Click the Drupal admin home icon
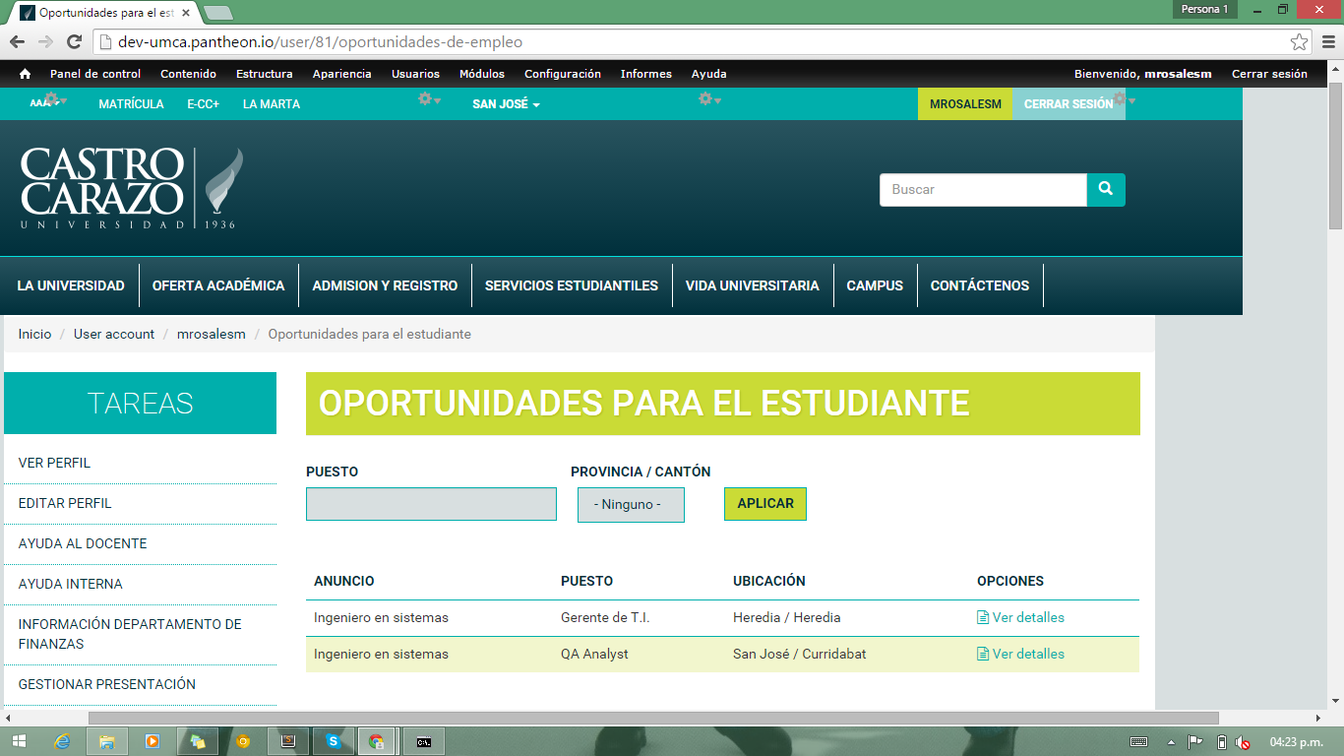Screen dimensions: 1344x756 click(x=25, y=74)
